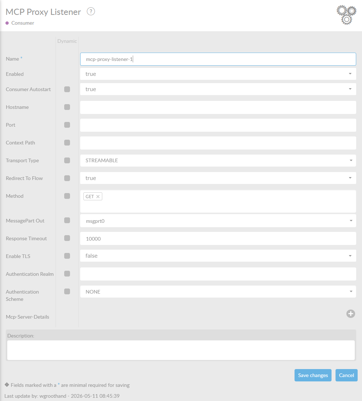Click the Authentication Realm field

pyautogui.click(x=218, y=274)
